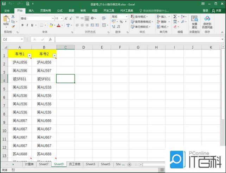Viewport: 226px width, 173px height.
Task: Click the formula bar input field
Action: coord(138,39)
